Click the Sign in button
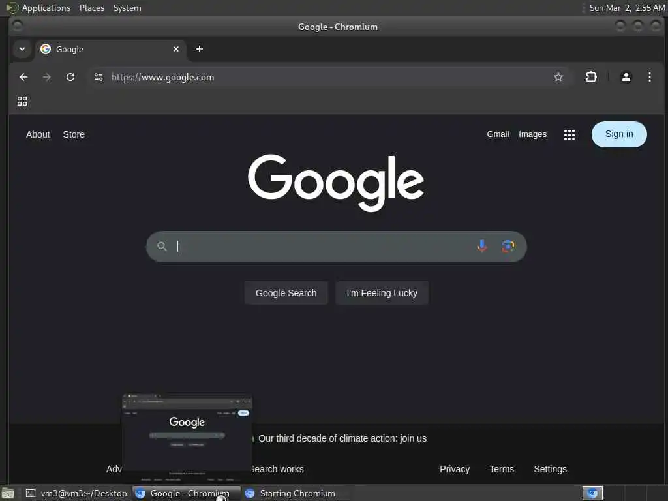 click(x=619, y=134)
